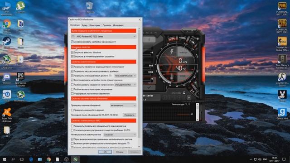Open the Action Center notifications
Screen dimensions: 290x163
(284, 159)
